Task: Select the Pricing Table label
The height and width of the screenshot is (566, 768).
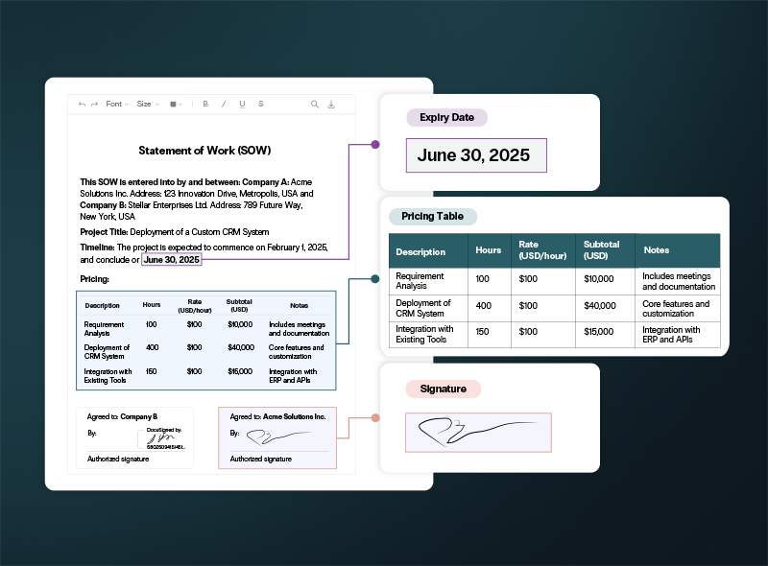Action: click(x=434, y=217)
